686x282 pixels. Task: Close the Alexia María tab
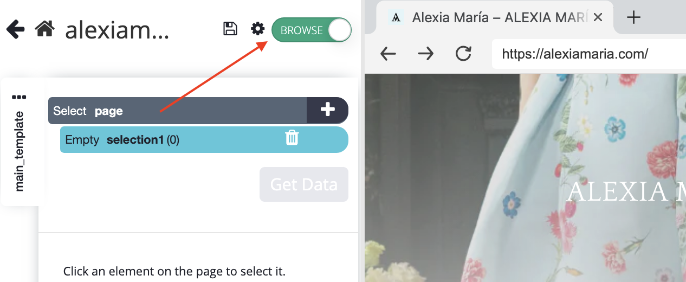tap(598, 17)
